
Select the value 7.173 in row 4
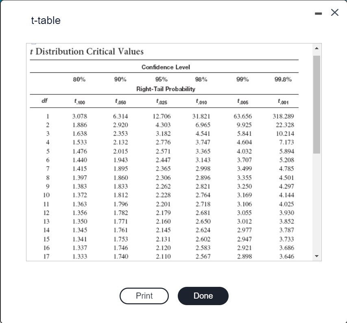click(x=286, y=142)
